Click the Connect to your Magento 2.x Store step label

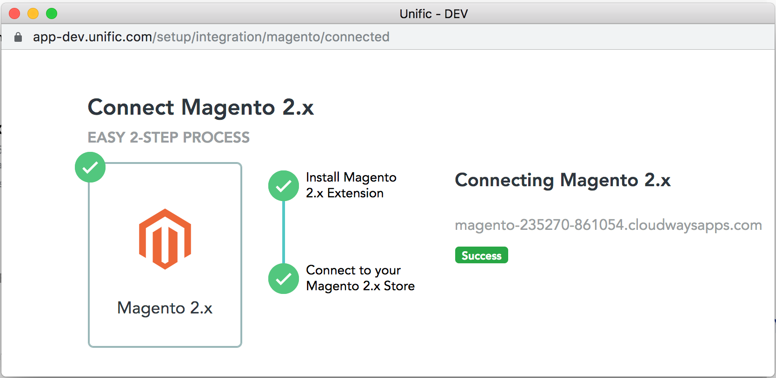click(360, 278)
